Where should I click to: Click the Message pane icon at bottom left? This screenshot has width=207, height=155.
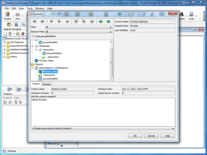pyautogui.click(x=5, y=151)
